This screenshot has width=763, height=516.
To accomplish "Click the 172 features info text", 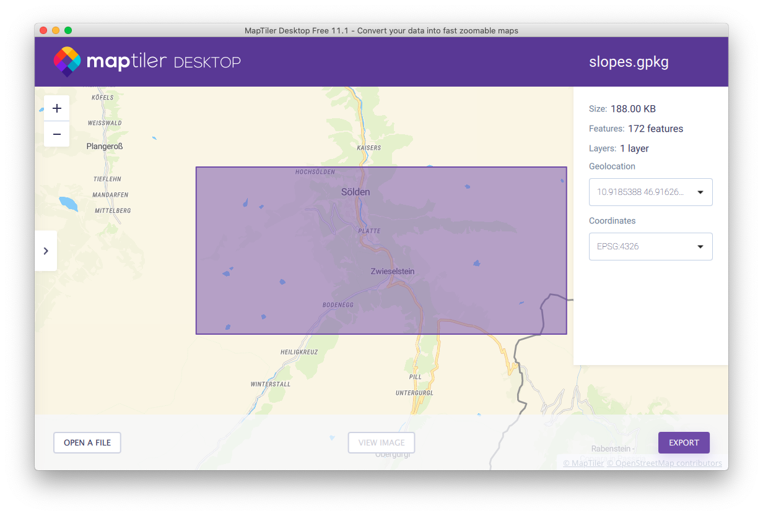I will click(x=655, y=129).
